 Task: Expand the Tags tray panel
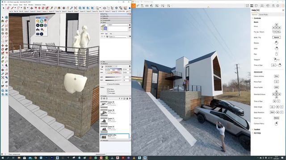click(x=115, y=62)
